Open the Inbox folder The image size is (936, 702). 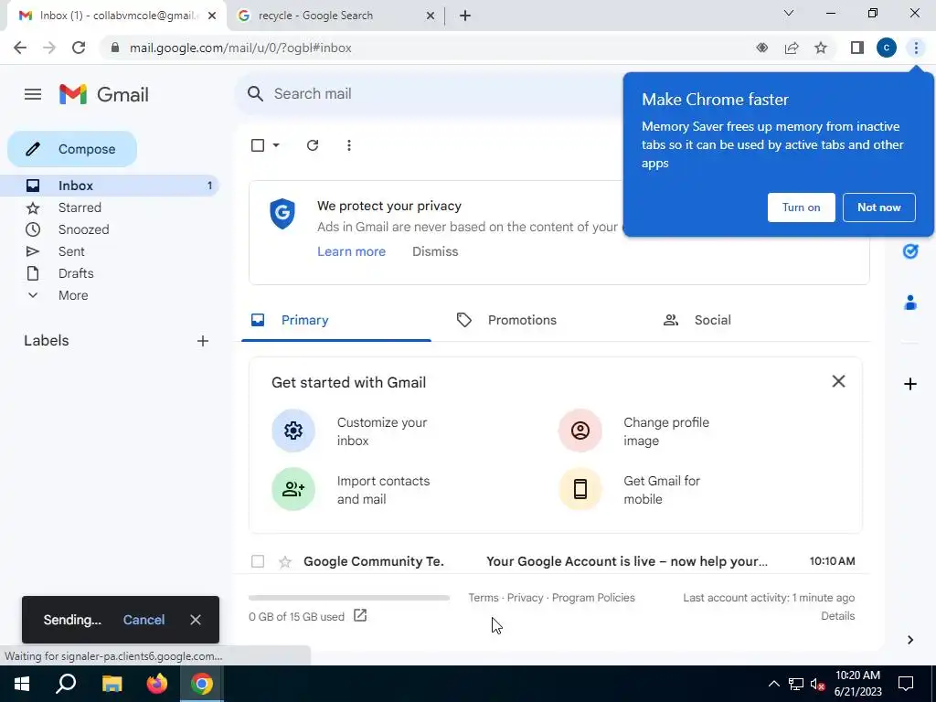coord(110,186)
